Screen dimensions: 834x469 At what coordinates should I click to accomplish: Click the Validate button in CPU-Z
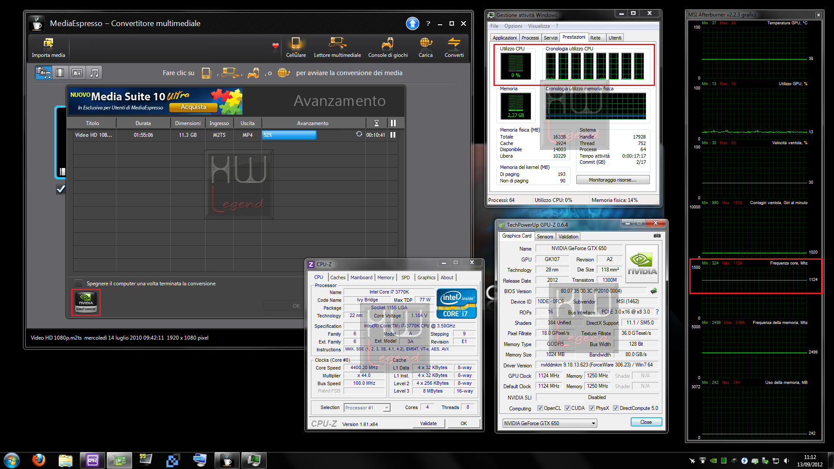428,423
